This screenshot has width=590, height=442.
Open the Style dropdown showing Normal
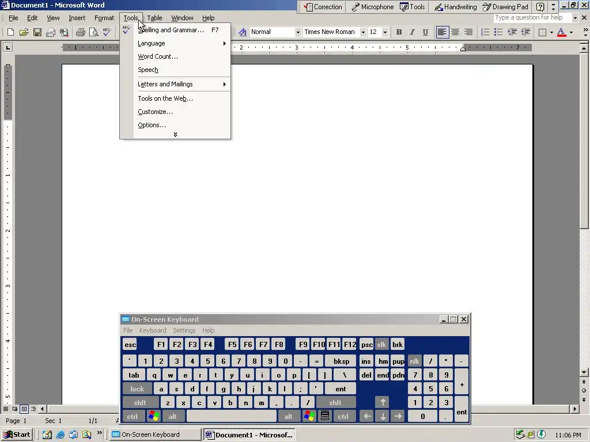click(298, 32)
